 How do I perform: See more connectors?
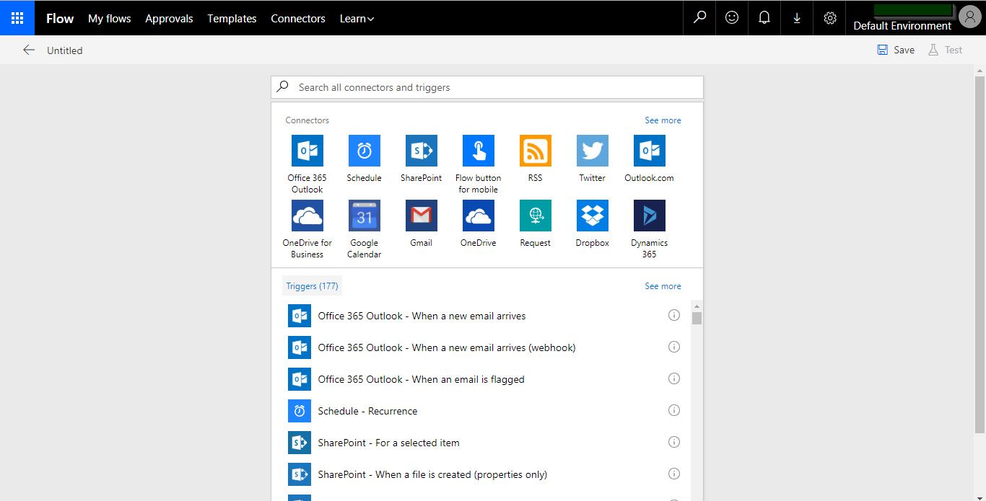[663, 120]
